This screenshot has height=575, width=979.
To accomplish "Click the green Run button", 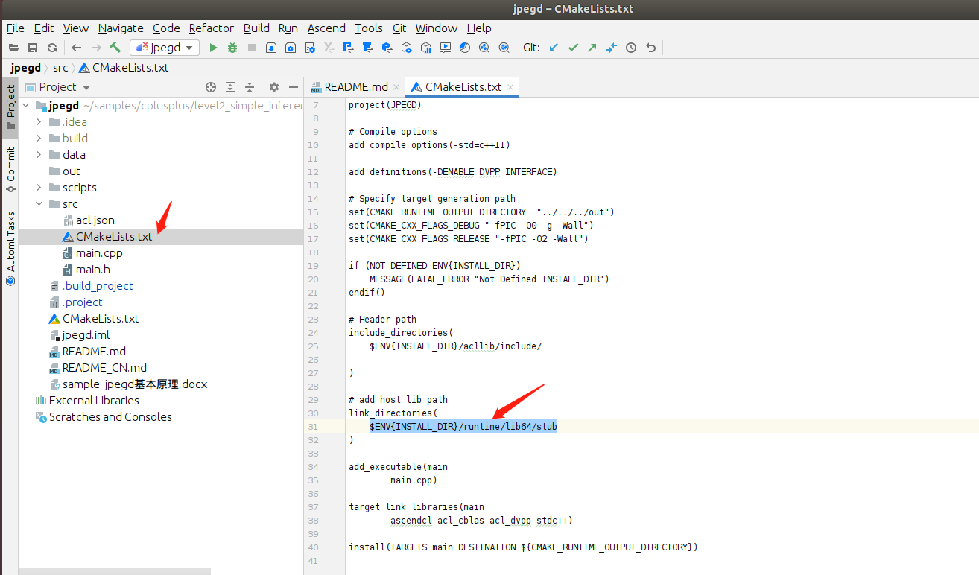I will pos(213,48).
